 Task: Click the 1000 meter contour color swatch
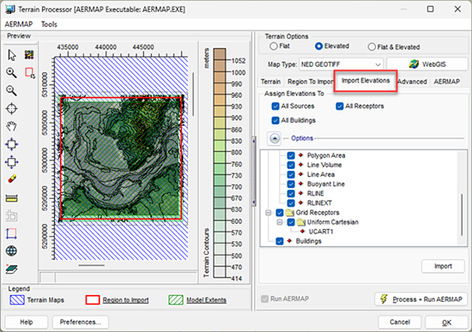click(x=220, y=66)
